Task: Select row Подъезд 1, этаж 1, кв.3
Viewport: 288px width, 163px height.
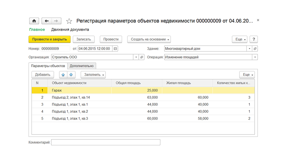Action: [x=143, y=119]
